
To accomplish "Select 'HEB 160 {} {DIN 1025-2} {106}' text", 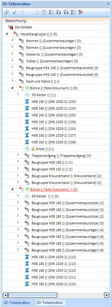I will (54, 122).
